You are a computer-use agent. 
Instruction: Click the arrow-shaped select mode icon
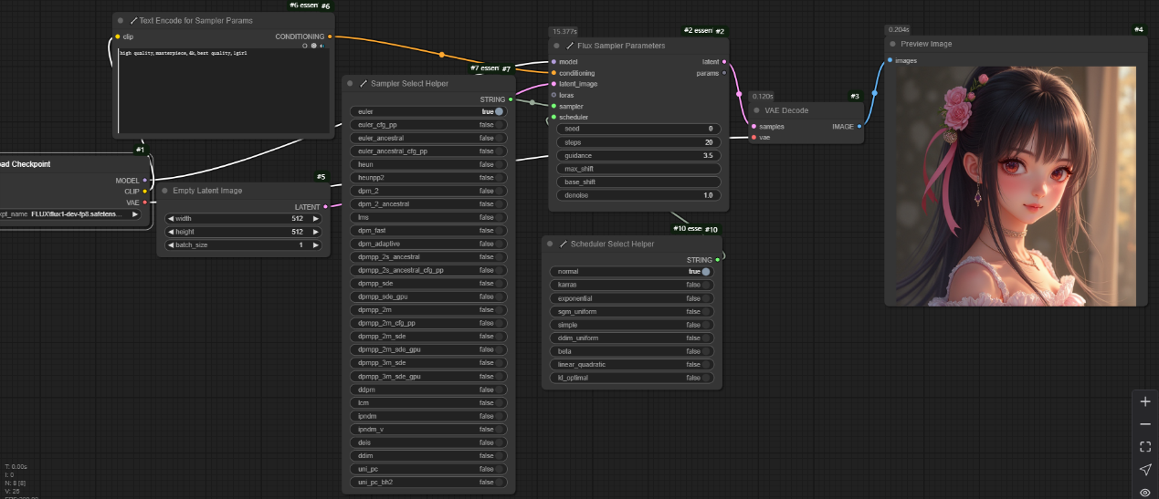coord(1145,470)
